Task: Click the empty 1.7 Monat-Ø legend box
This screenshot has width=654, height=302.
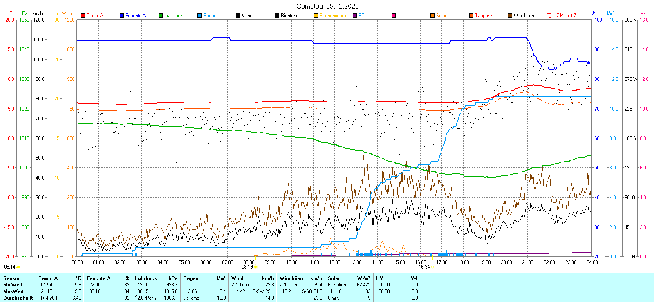Action: (549, 16)
